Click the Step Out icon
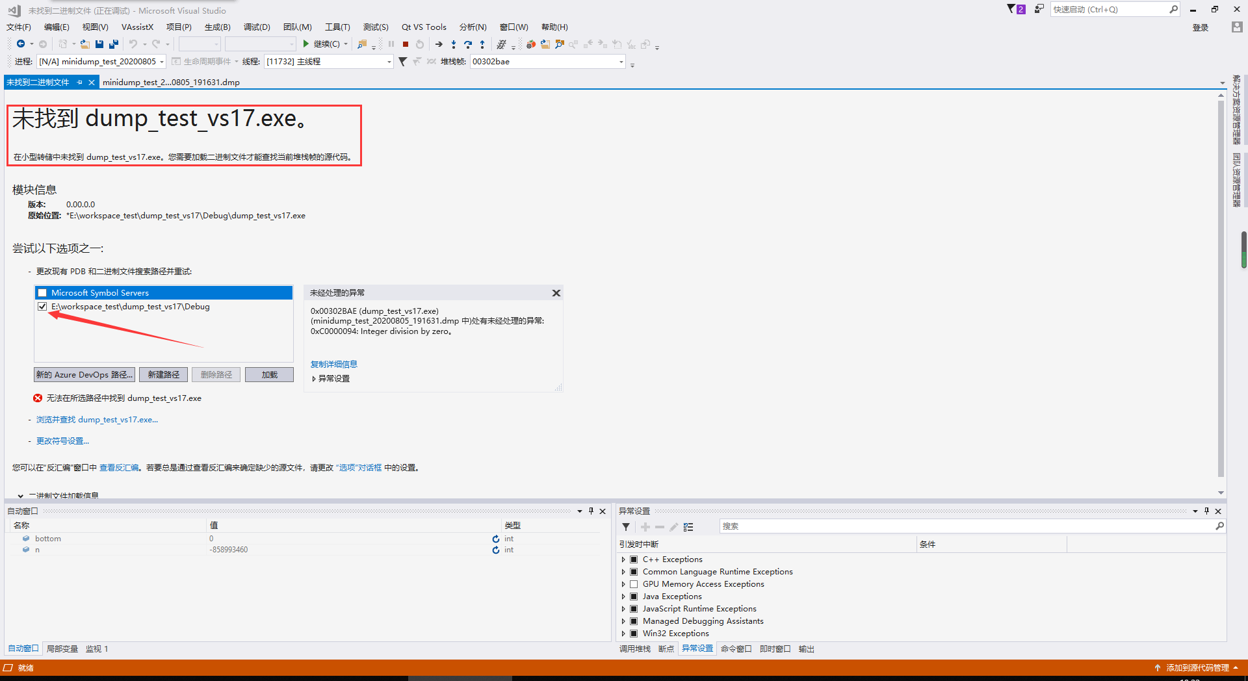This screenshot has width=1248, height=681. coord(482,44)
